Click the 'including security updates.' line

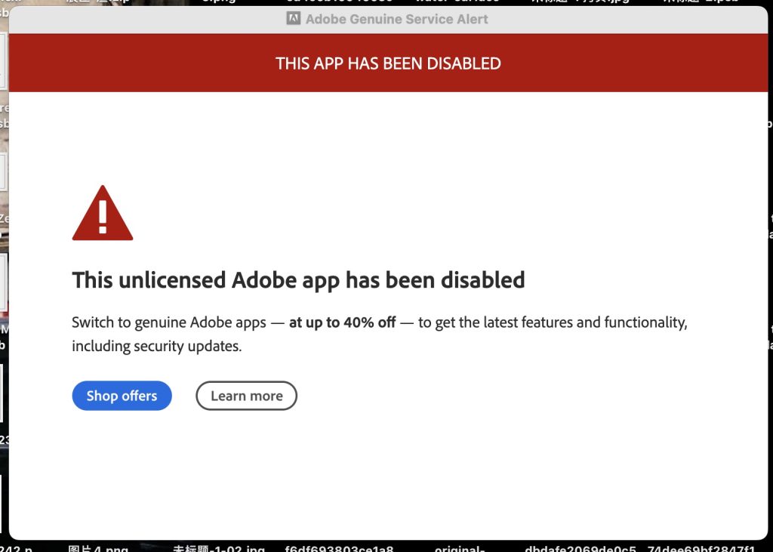[157, 346]
